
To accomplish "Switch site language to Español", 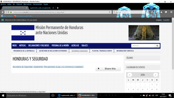I will 166,20.
